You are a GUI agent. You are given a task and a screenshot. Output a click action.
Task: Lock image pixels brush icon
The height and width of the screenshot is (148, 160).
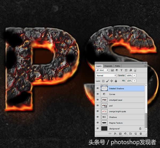click(x=107, y=81)
